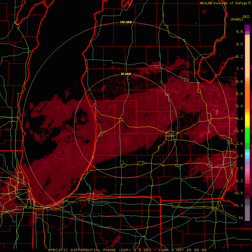Click the TH threshold label on scale
The image size is (252, 252).
point(241,218)
